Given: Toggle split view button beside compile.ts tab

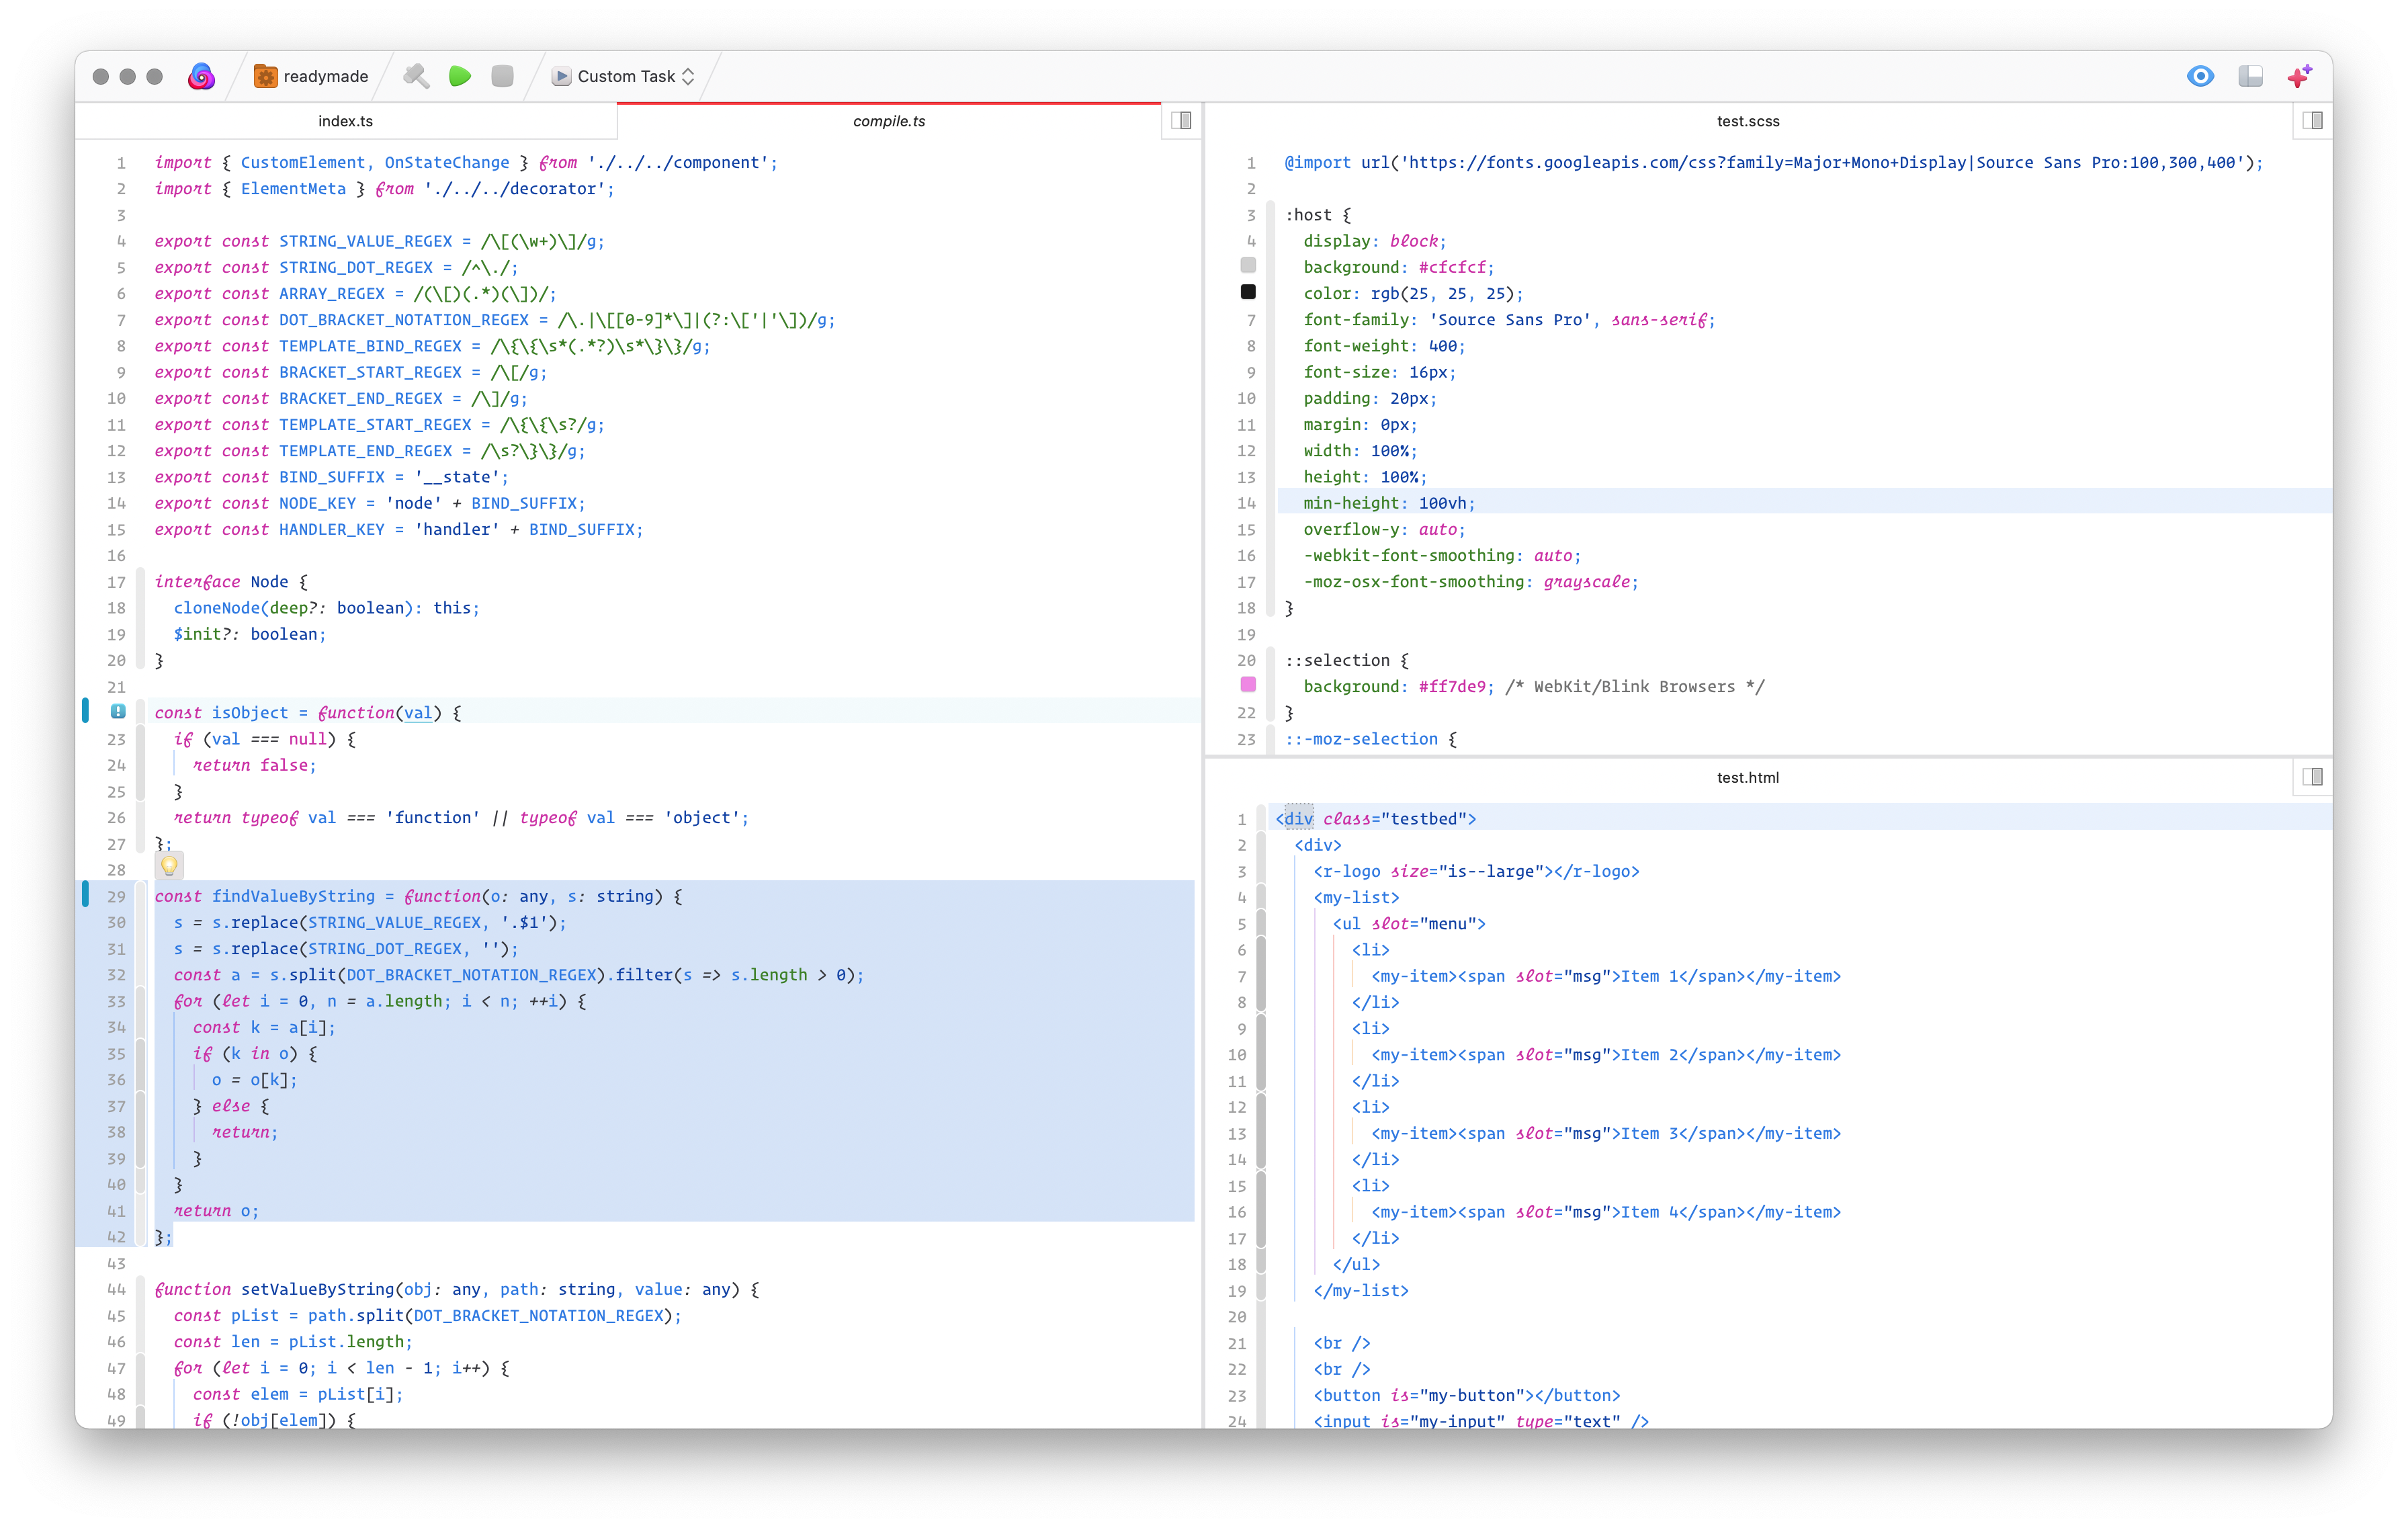Looking at the screenshot, I should [1181, 121].
